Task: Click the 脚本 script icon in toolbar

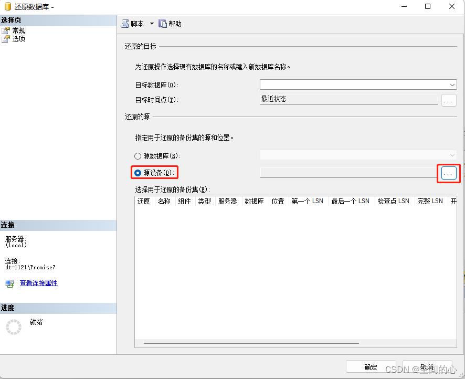Action: tap(125, 24)
